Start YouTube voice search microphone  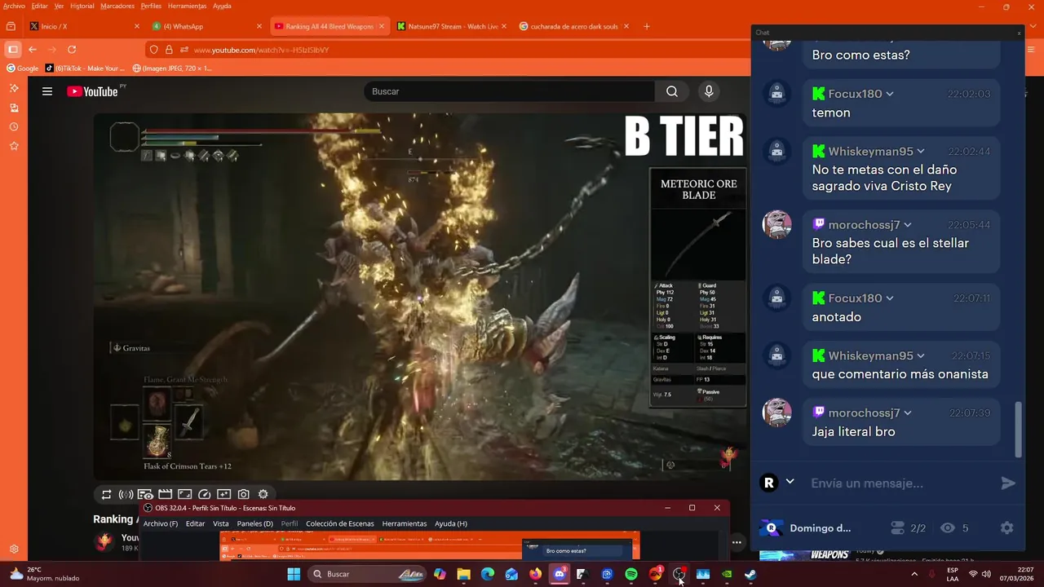tap(709, 91)
